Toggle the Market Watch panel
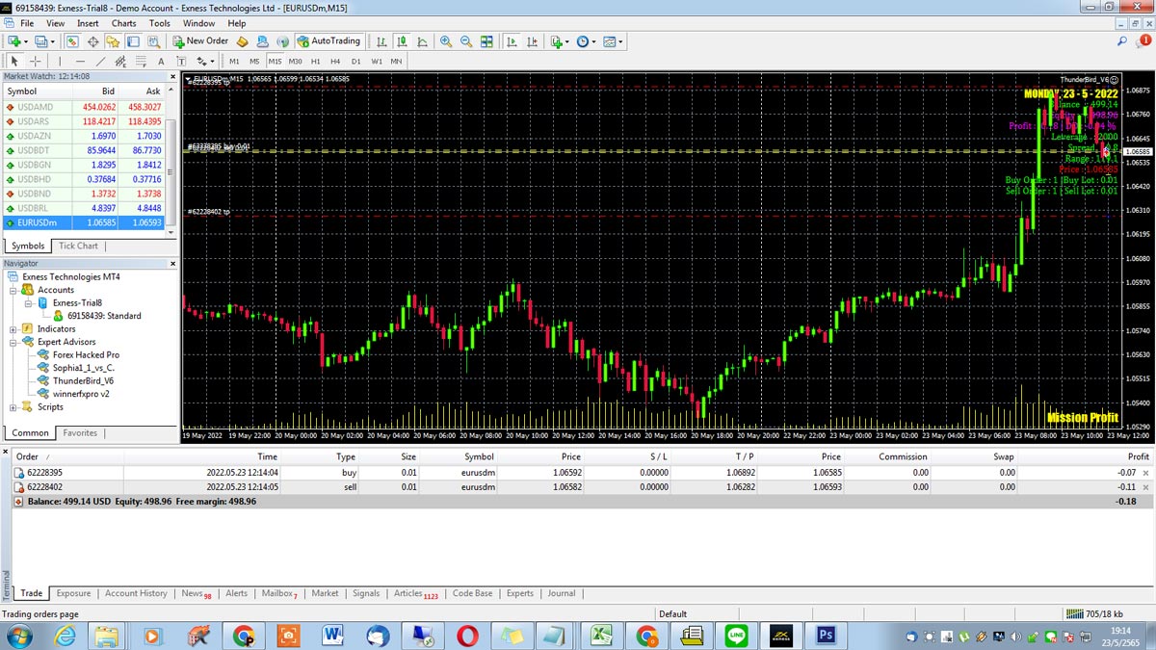This screenshot has width=1156, height=650. click(x=72, y=41)
